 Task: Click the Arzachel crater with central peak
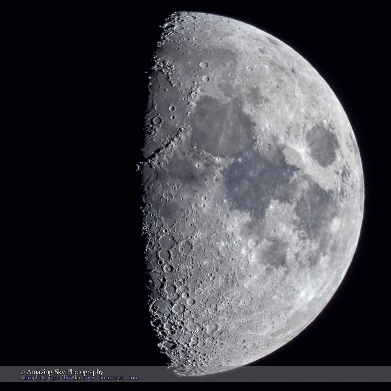click(167, 268)
